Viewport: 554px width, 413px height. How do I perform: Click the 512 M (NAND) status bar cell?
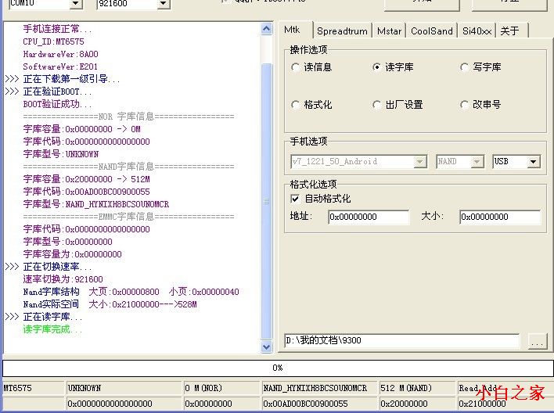click(417, 388)
